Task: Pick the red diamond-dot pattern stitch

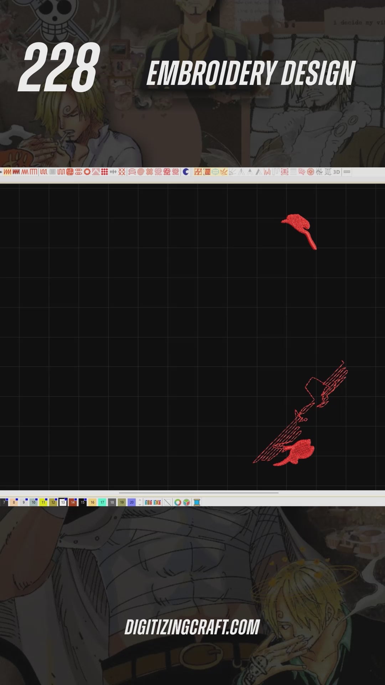Action: coord(104,172)
